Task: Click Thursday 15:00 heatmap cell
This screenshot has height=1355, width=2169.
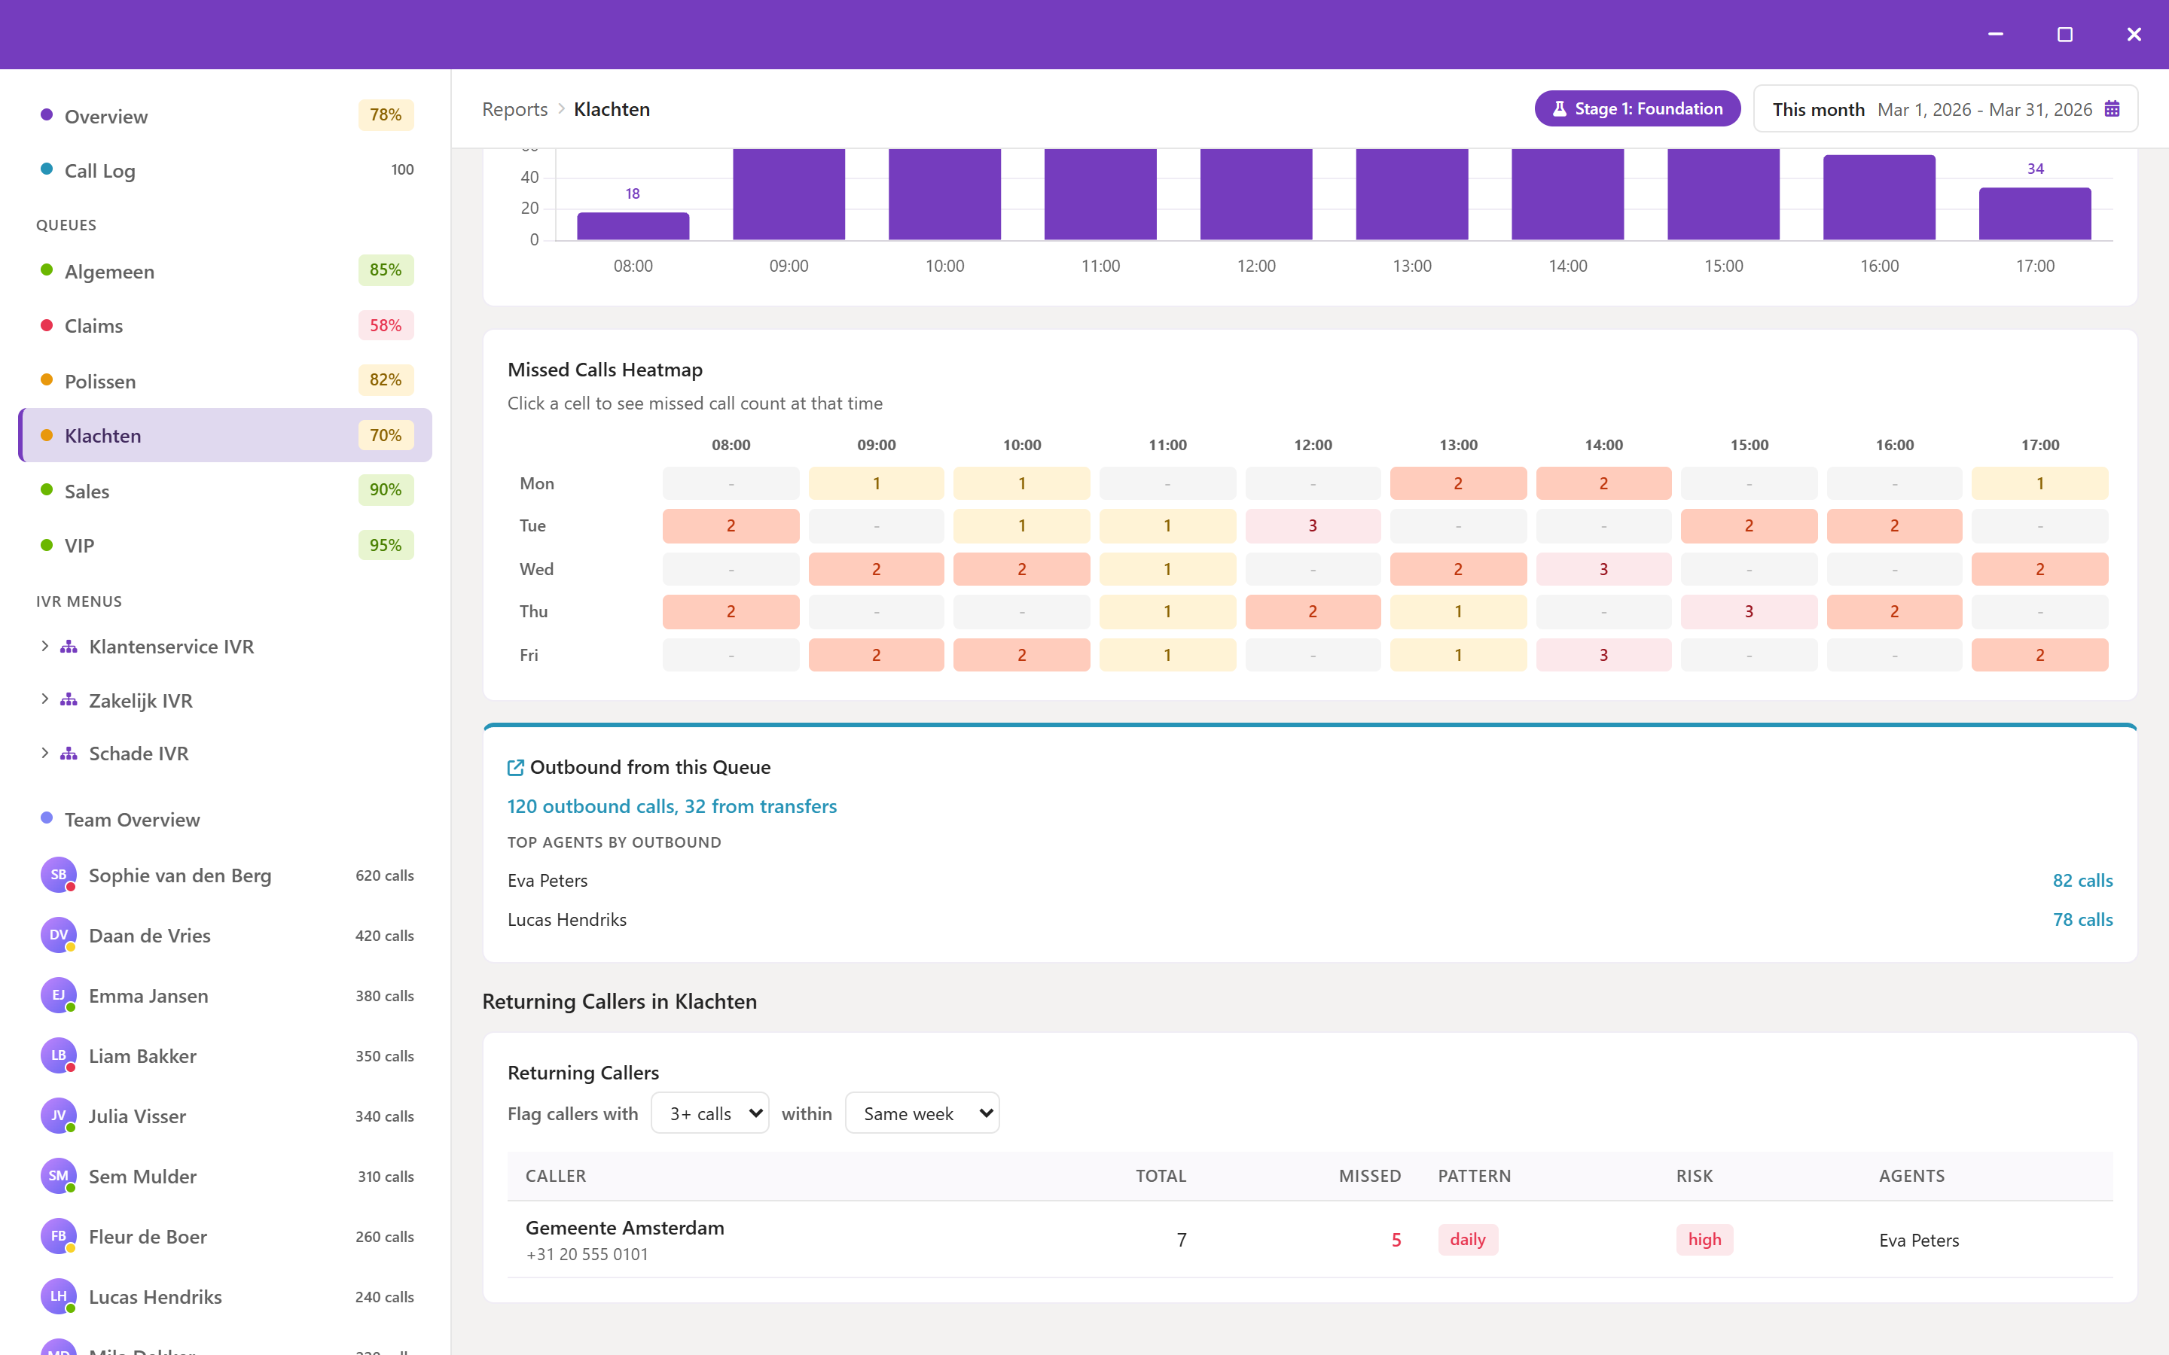Action: (x=1749, y=612)
